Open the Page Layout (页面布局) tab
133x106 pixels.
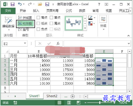(52, 11)
